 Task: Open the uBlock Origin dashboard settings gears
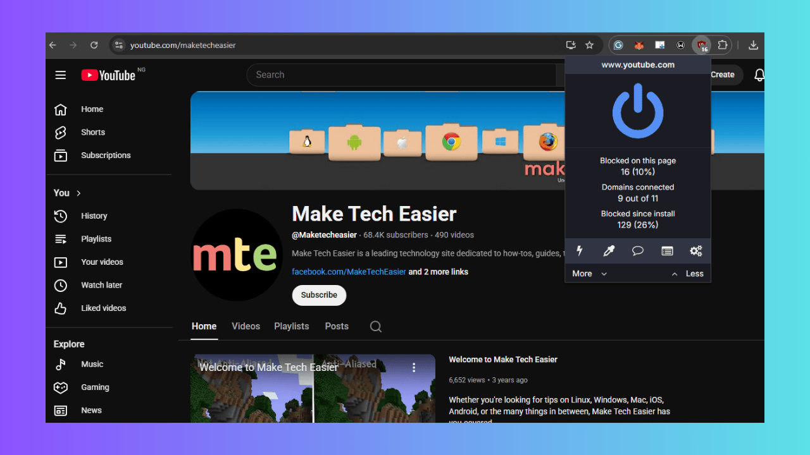pos(696,251)
